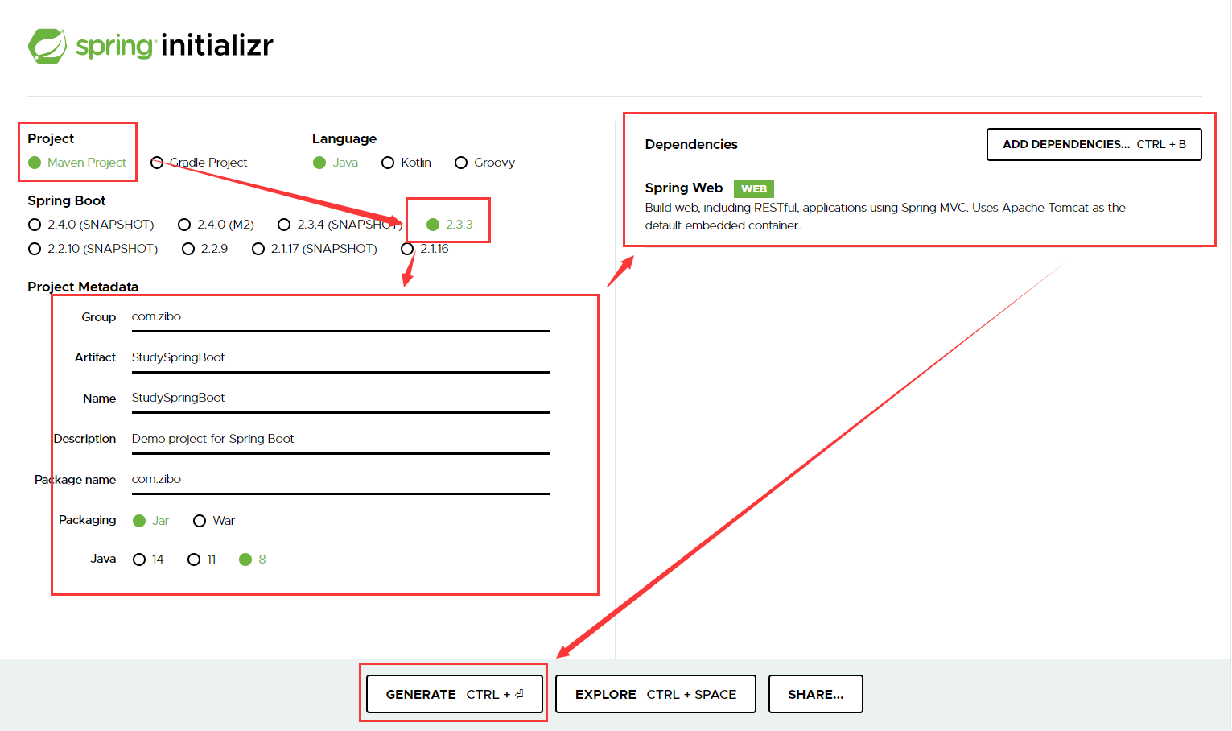Select Spring Boot 2.3.4 (SNAPSHOT)
This screenshot has height=731, width=1232.
[340, 225]
